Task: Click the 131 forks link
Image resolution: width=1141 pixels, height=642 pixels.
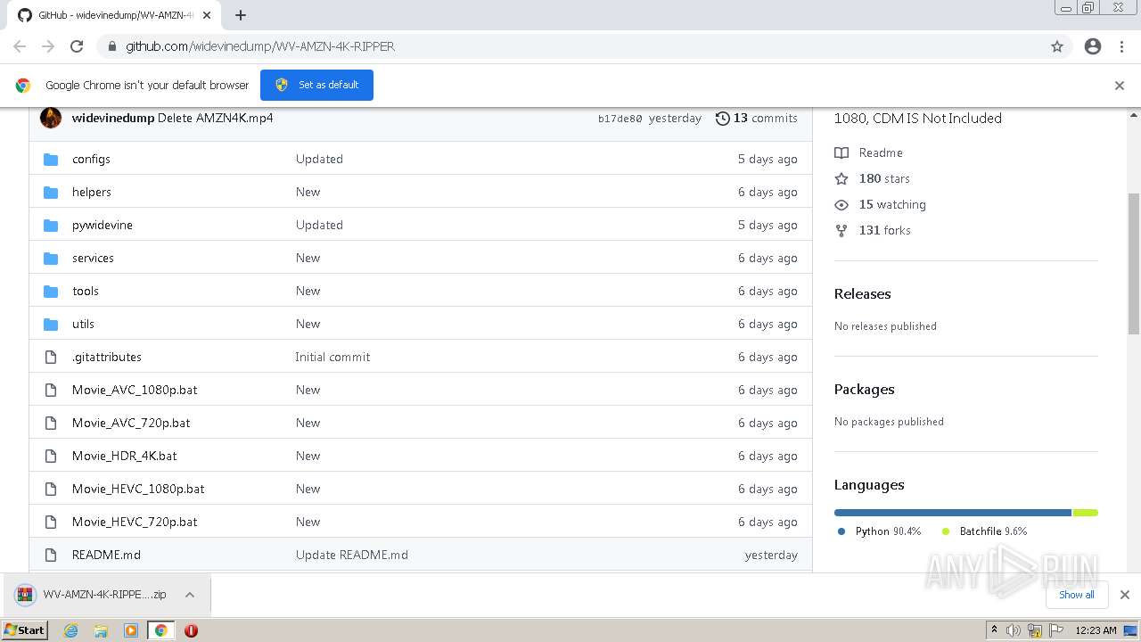Action: [x=885, y=230]
